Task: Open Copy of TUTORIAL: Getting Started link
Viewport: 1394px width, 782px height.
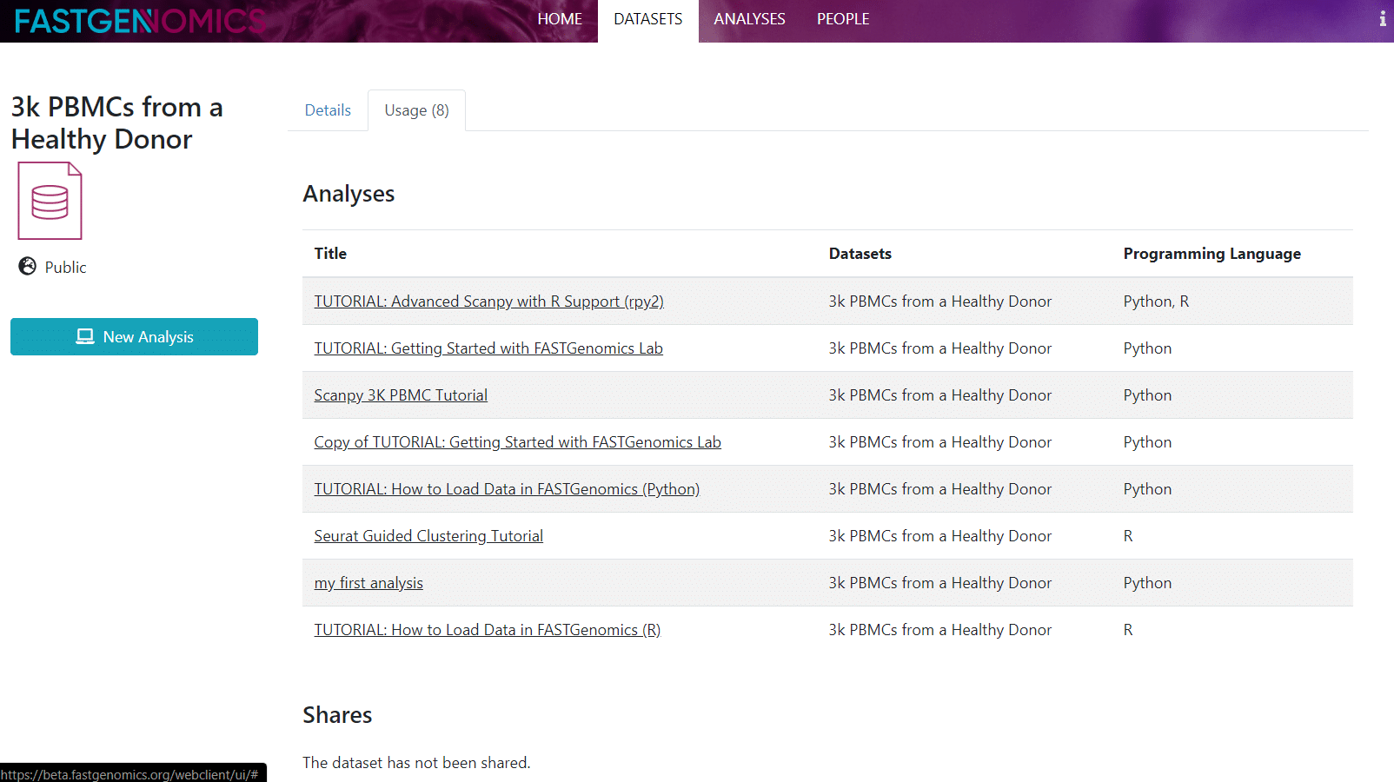Action: [x=517, y=442]
